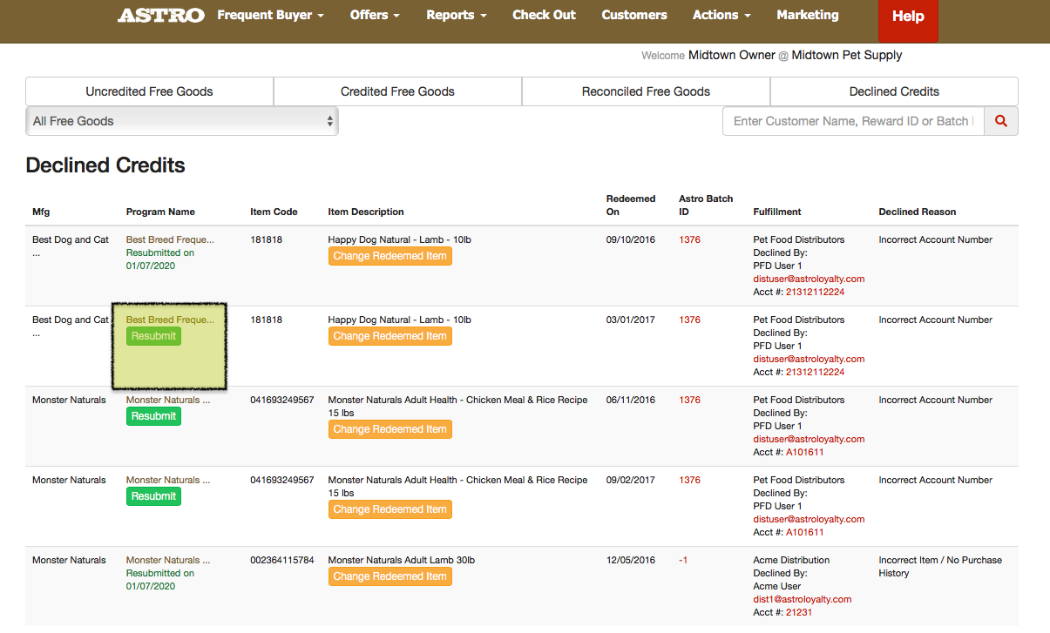Viewport: 1050px width, 633px height.
Task: Click item code 002364115784
Action: (x=282, y=560)
